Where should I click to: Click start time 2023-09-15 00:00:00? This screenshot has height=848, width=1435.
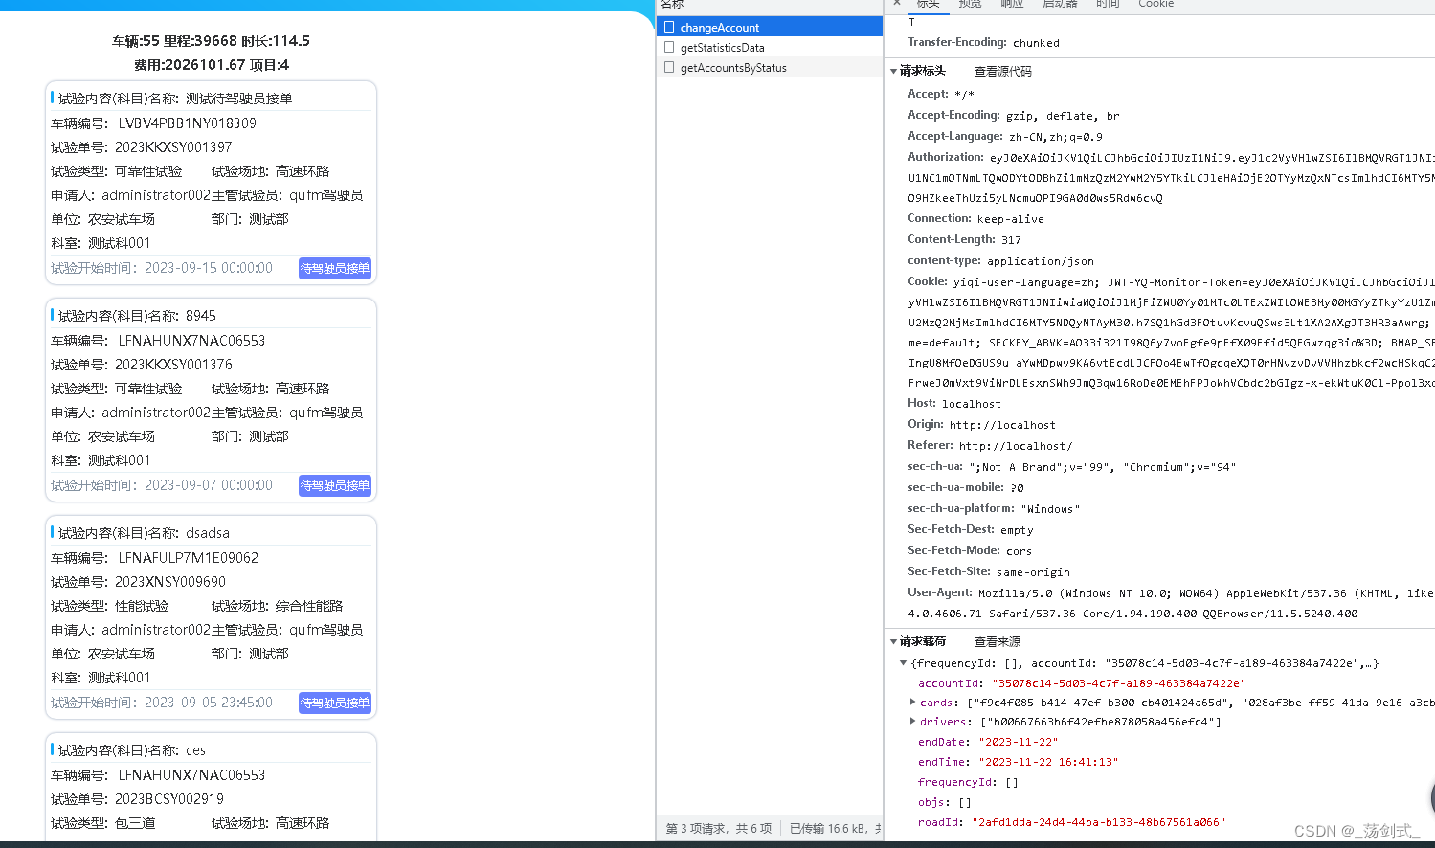click(209, 268)
